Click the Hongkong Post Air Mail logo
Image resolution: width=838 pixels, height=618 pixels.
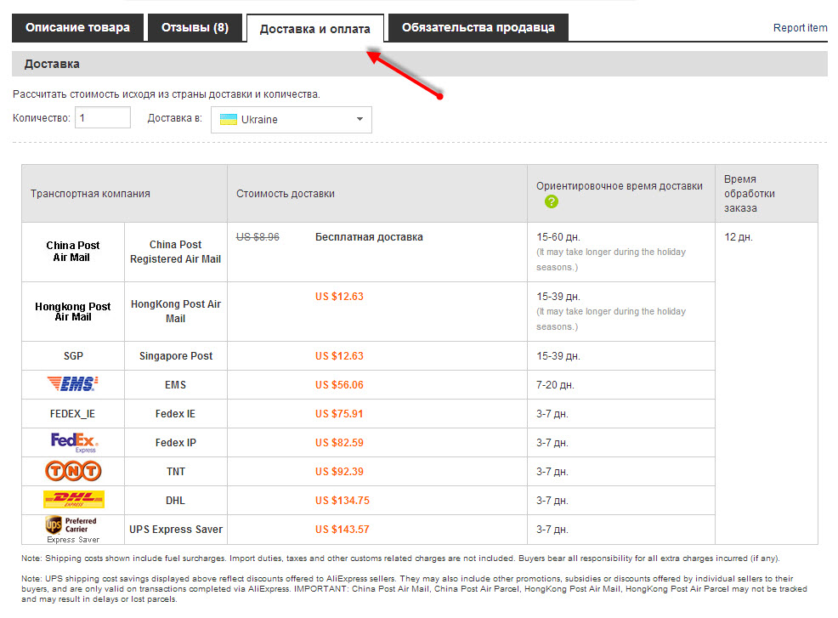73,311
